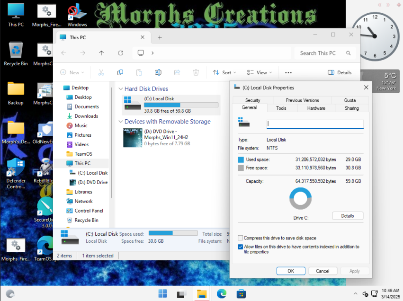Viewport: 403px width, 301px height.
Task: Click the Delete trash icon in toolbar
Action: (x=196, y=73)
